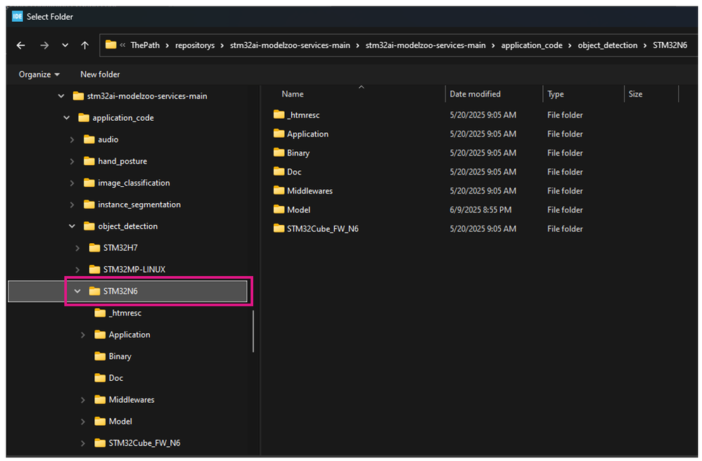Screen dimensions: 702x461
Task: Expand the audio folder node
Action: pos(72,140)
